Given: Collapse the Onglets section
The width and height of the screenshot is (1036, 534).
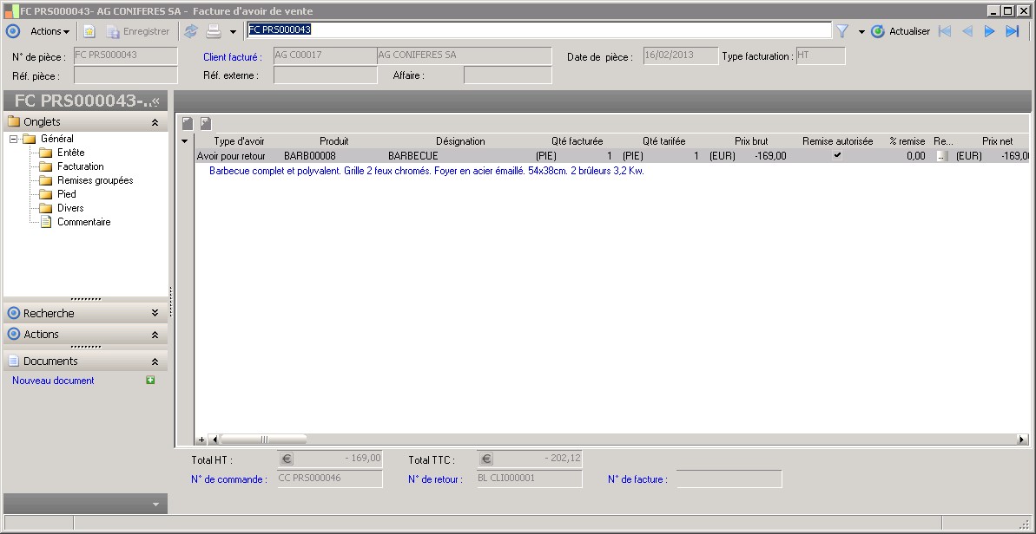Looking at the screenshot, I should pos(155,122).
